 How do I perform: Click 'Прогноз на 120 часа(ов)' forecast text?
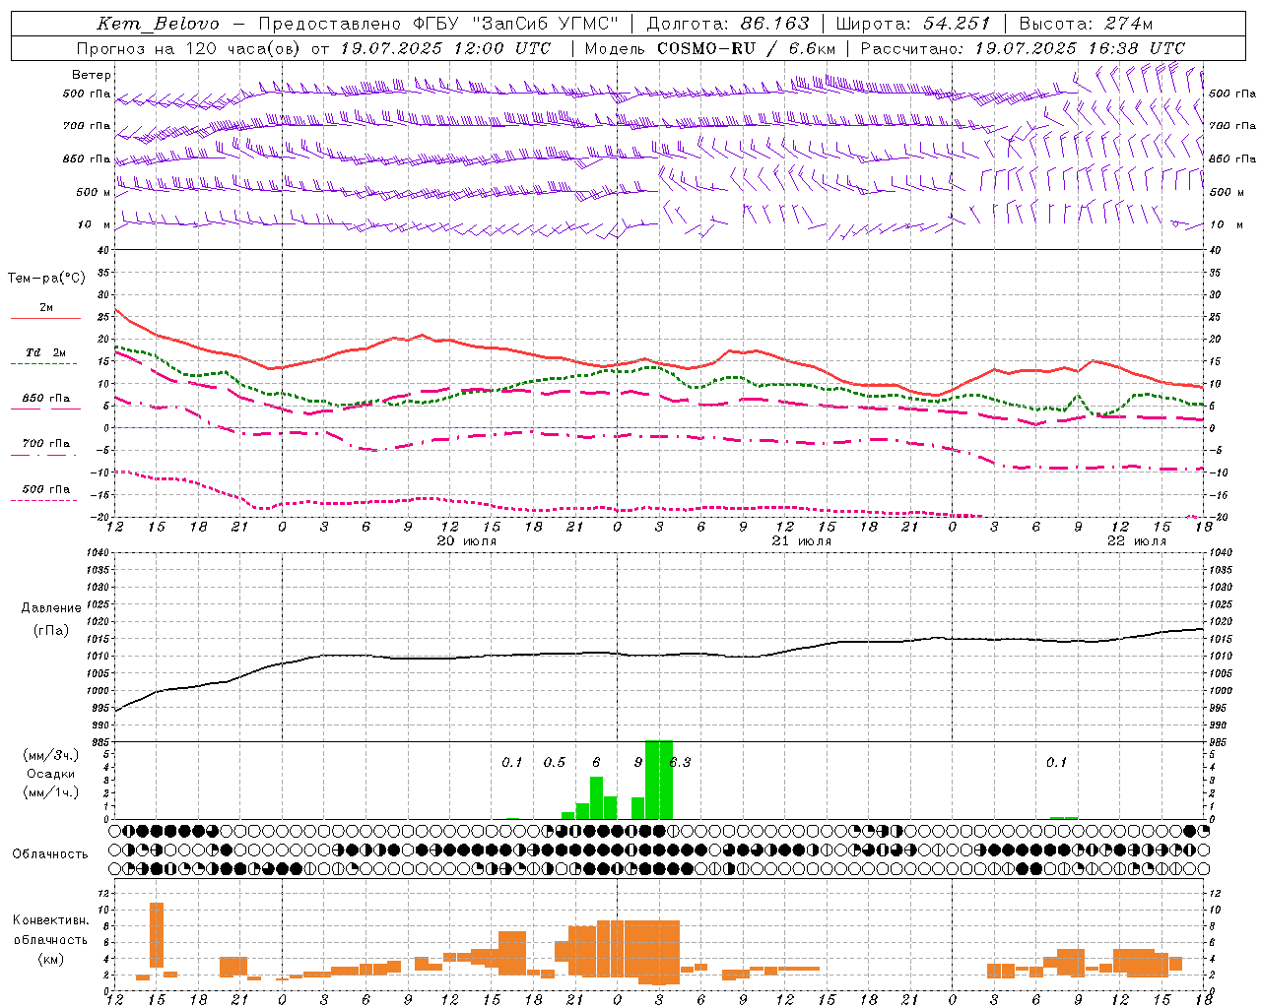tap(189, 48)
